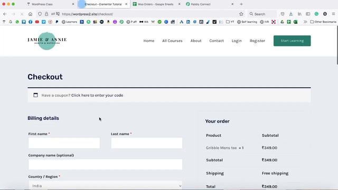The image size is (338, 190).
Task: Open the WA bookmark
Action: pyautogui.click(x=144, y=22)
